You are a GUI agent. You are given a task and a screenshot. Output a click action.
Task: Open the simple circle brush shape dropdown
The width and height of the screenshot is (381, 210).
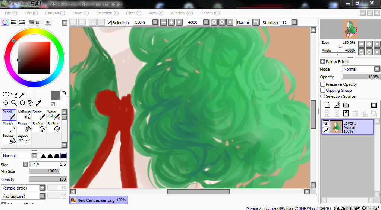(42, 188)
